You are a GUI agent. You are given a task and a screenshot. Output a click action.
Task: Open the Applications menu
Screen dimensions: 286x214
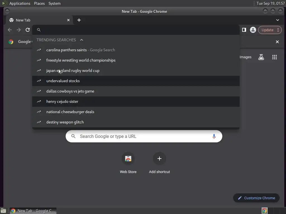click(x=20, y=3)
